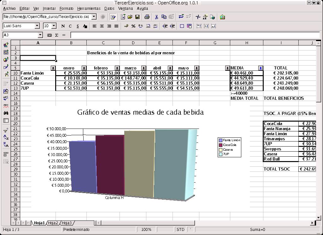Open the febrero column filter dropdown
Image resolution: width=323 pixels, height=235 pixels.
click(x=117, y=68)
